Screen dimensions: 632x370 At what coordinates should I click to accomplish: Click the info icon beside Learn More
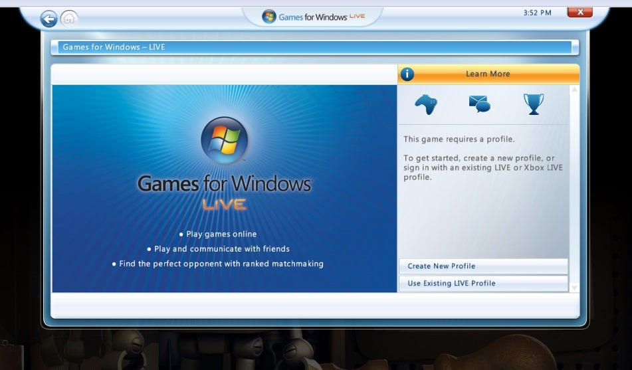click(407, 74)
